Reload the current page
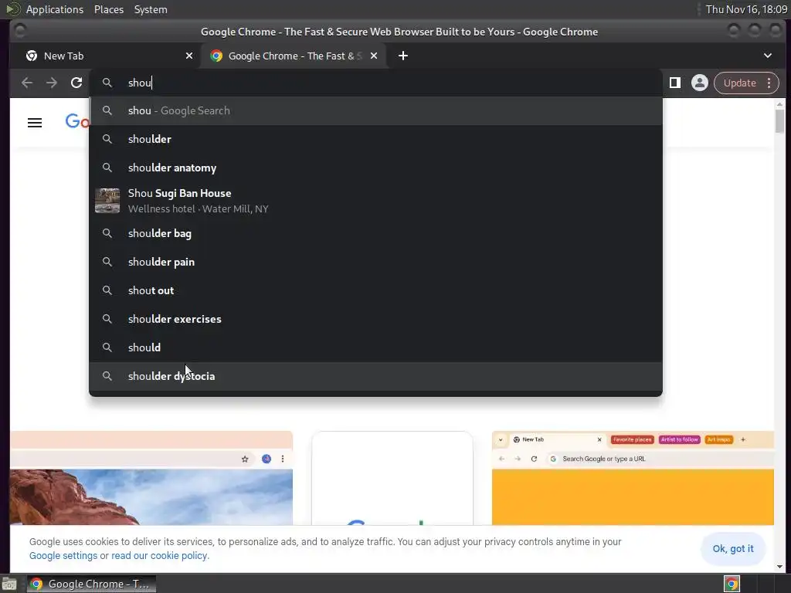The height and width of the screenshot is (593, 791). pos(76,83)
